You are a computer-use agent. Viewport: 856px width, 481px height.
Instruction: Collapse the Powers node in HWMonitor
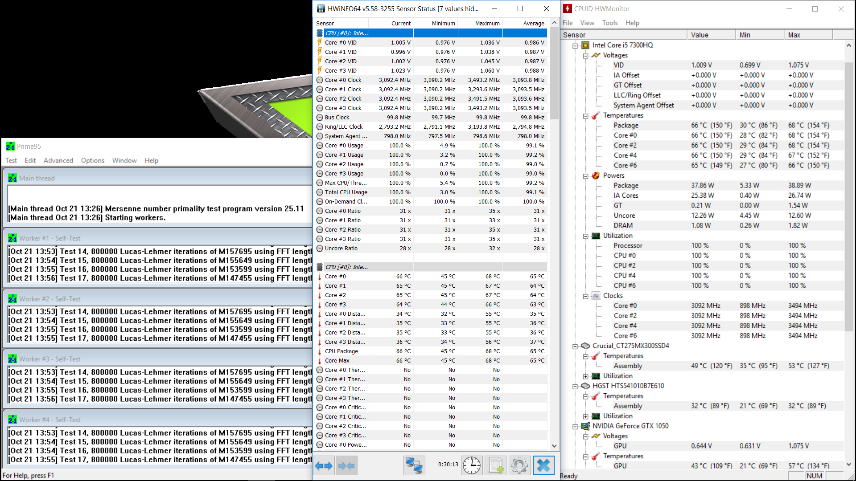point(585,176)
